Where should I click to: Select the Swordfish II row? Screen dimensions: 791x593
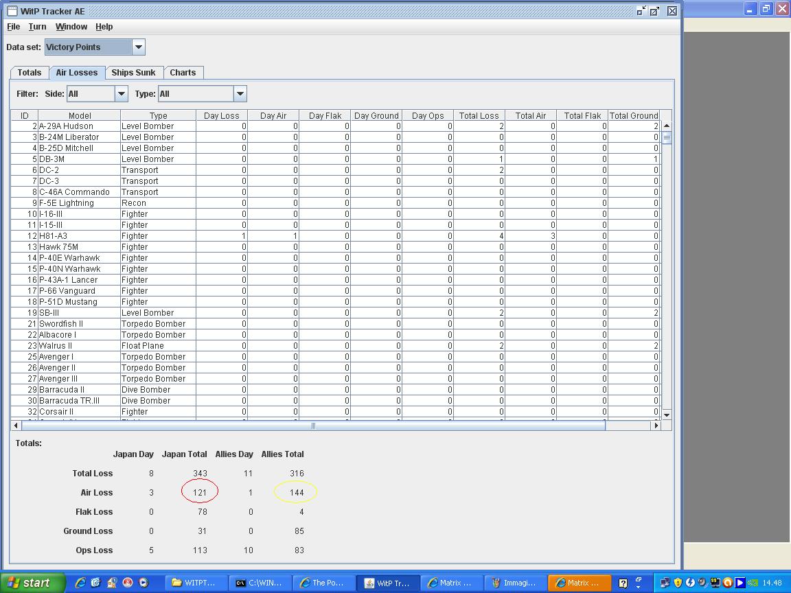(x=336, y=324)
